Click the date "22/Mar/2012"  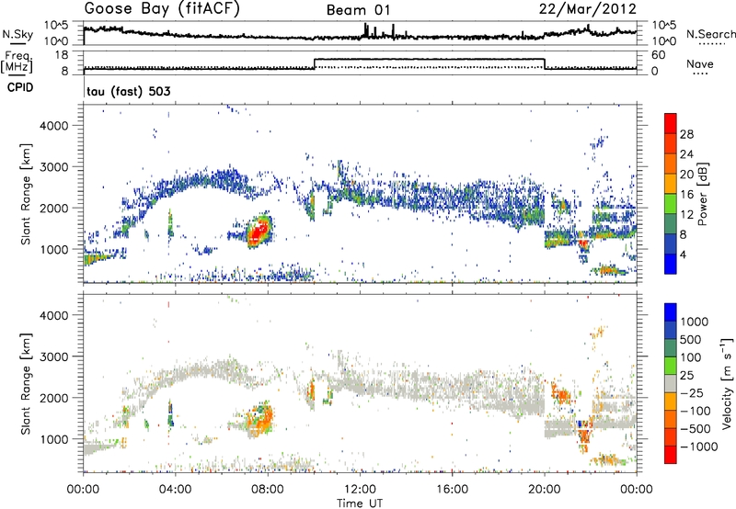587,9
